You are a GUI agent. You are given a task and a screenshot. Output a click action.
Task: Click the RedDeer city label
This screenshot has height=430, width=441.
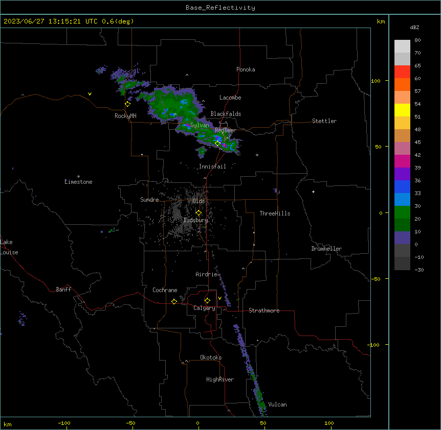(225, 130)
